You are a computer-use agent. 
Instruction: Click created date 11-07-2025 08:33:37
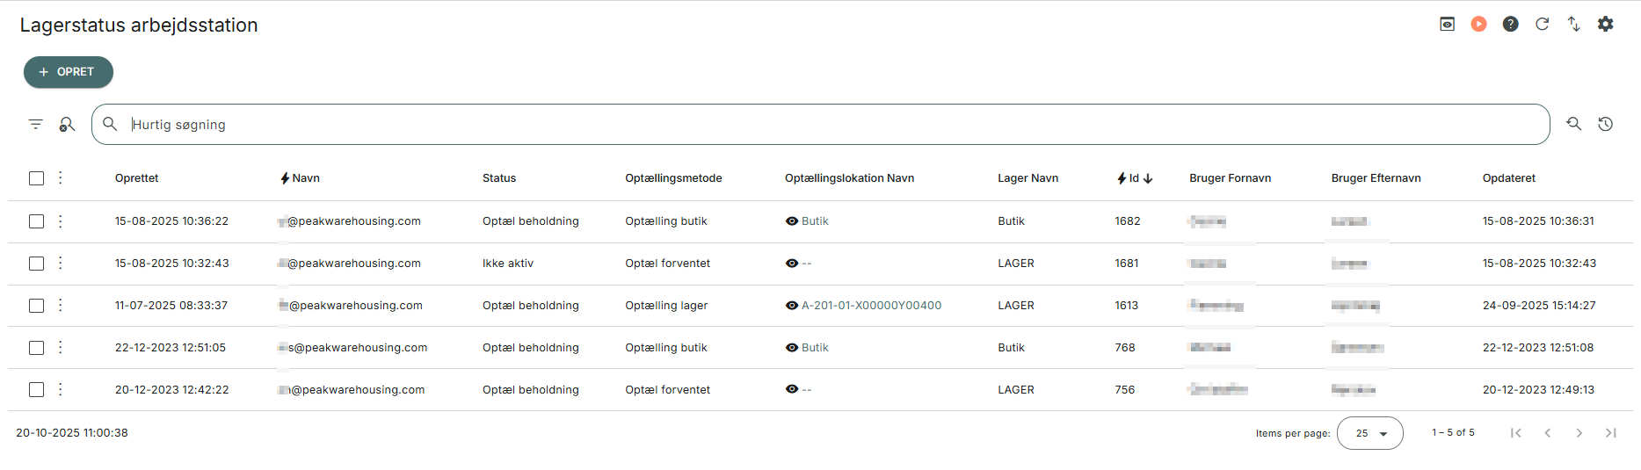(x=171, y=306)
